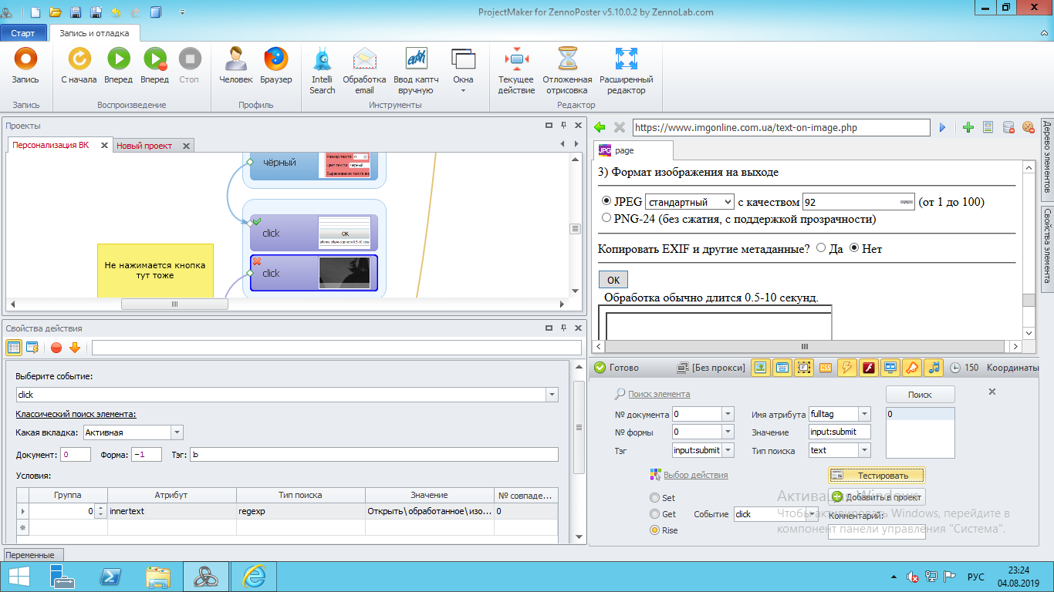This screenshot has height=592, width=1054.
Task: Click the Тестировать button
Action: pos(877,475)
